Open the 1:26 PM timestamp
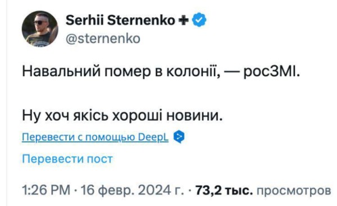This screenshot has width=337, height=206. coord(46,190)
